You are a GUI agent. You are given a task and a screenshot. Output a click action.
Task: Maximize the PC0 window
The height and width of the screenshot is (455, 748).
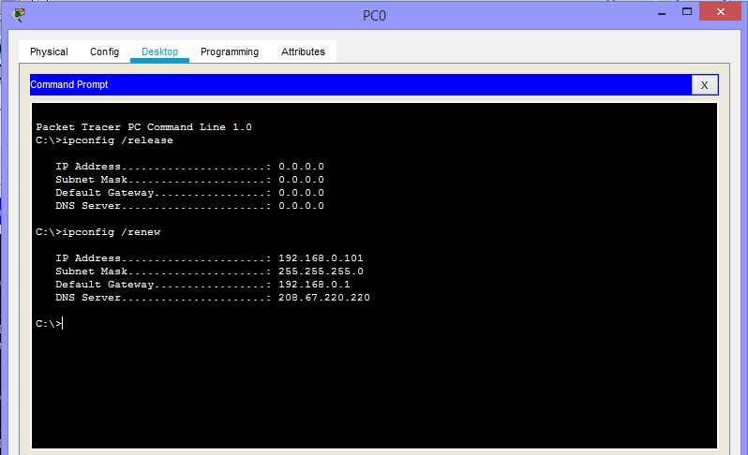point(687,12)
